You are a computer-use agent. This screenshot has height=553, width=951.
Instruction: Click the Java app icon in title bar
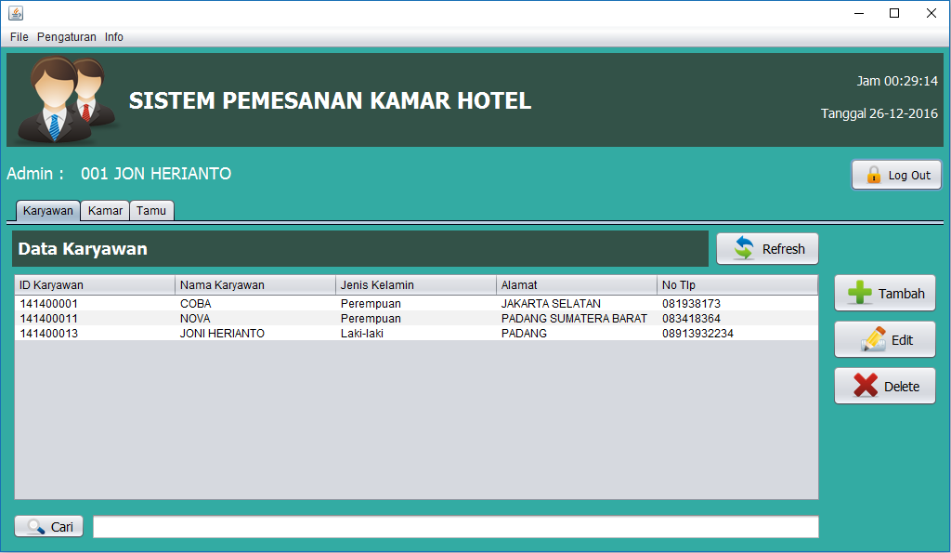click(x=16, y=13)
